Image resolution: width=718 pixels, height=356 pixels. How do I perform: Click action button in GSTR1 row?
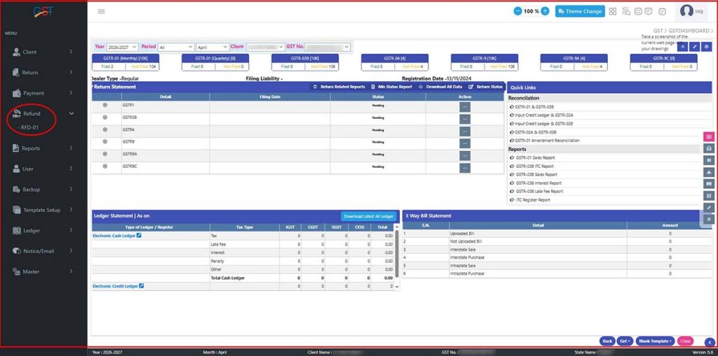click(465, 107)
